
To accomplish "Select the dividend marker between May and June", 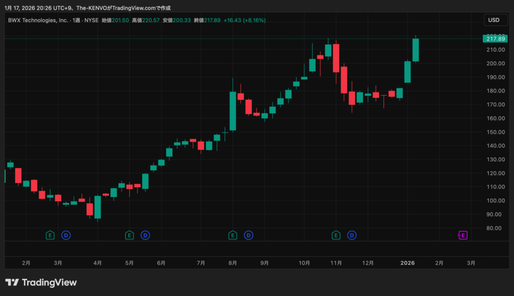I will pos(145,235).
